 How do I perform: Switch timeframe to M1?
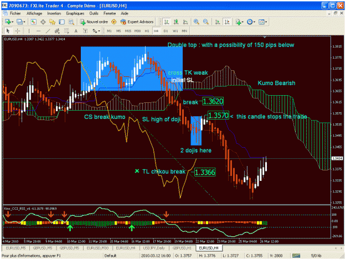pyautogui.click(x=109, y=31)
